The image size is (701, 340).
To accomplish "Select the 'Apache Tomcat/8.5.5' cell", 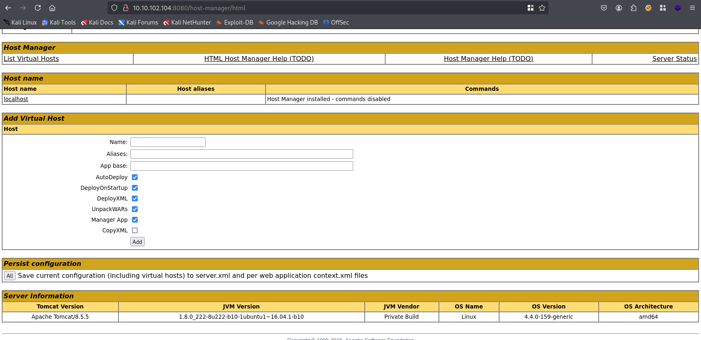I will pyautogui.click(x=60, y=317).
